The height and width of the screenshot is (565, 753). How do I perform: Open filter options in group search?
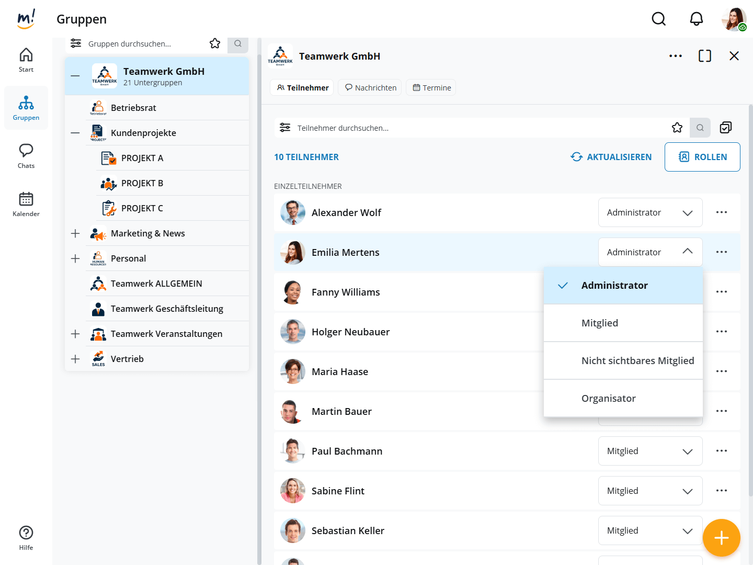[x=76, y=43]
